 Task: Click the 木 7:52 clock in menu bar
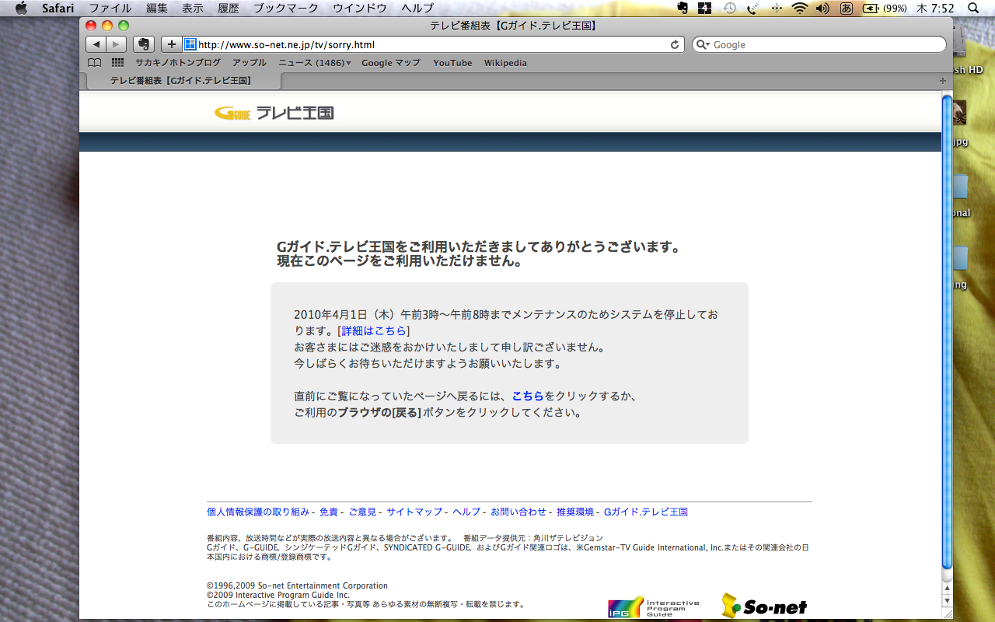tap(935, 9)
